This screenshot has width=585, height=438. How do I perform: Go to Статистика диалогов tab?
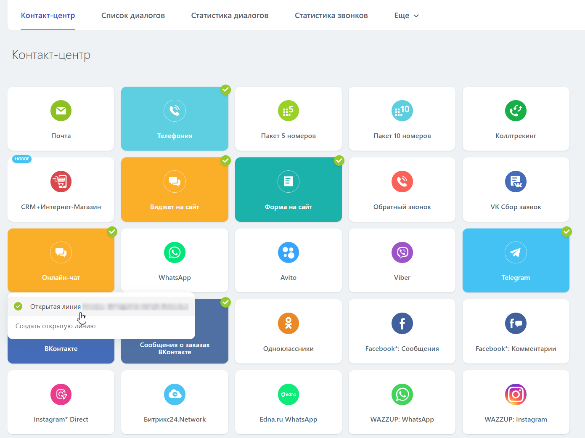pos(230,16)
